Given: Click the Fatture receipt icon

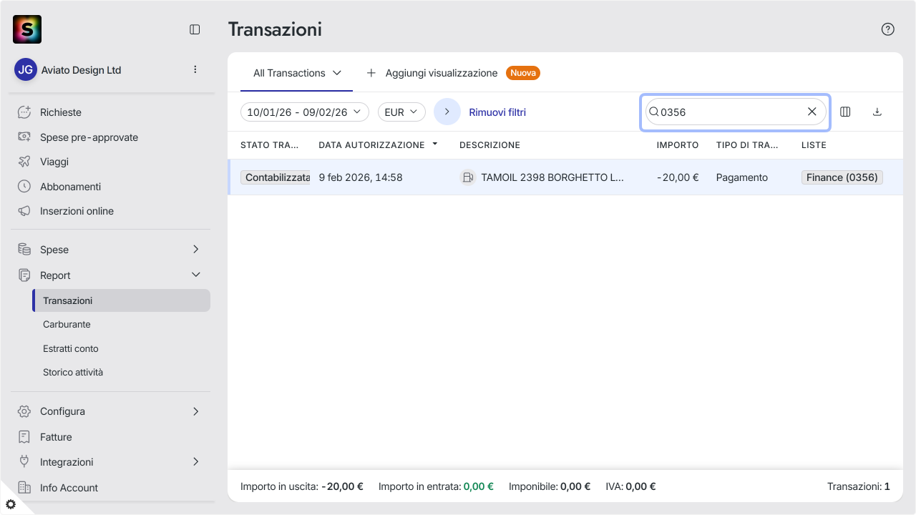Looking at the screenshot, I should click(24, 437).
